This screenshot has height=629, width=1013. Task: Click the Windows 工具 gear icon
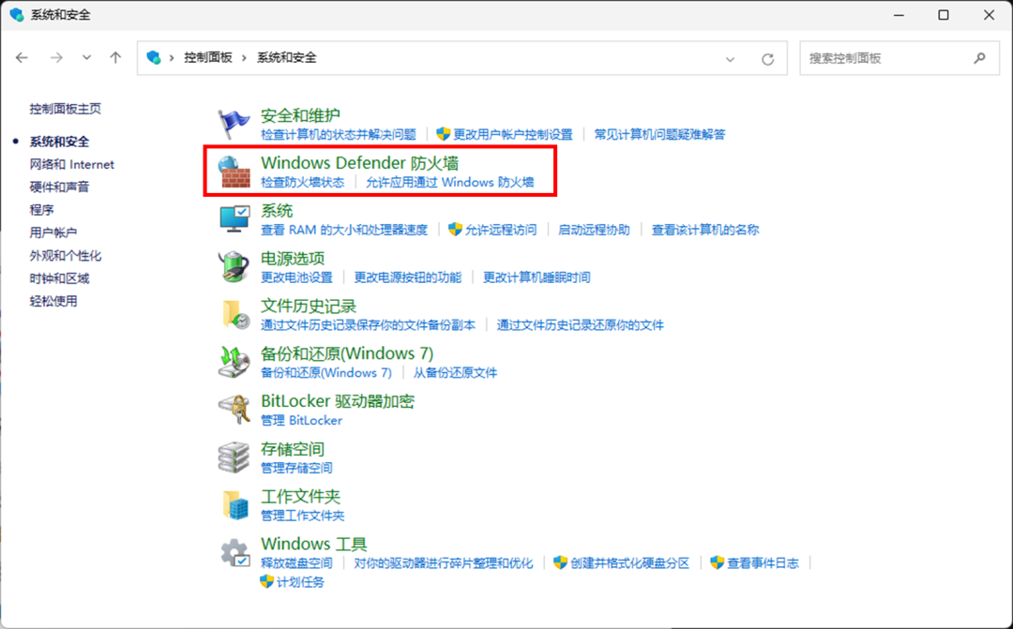(x=235, y=553)
